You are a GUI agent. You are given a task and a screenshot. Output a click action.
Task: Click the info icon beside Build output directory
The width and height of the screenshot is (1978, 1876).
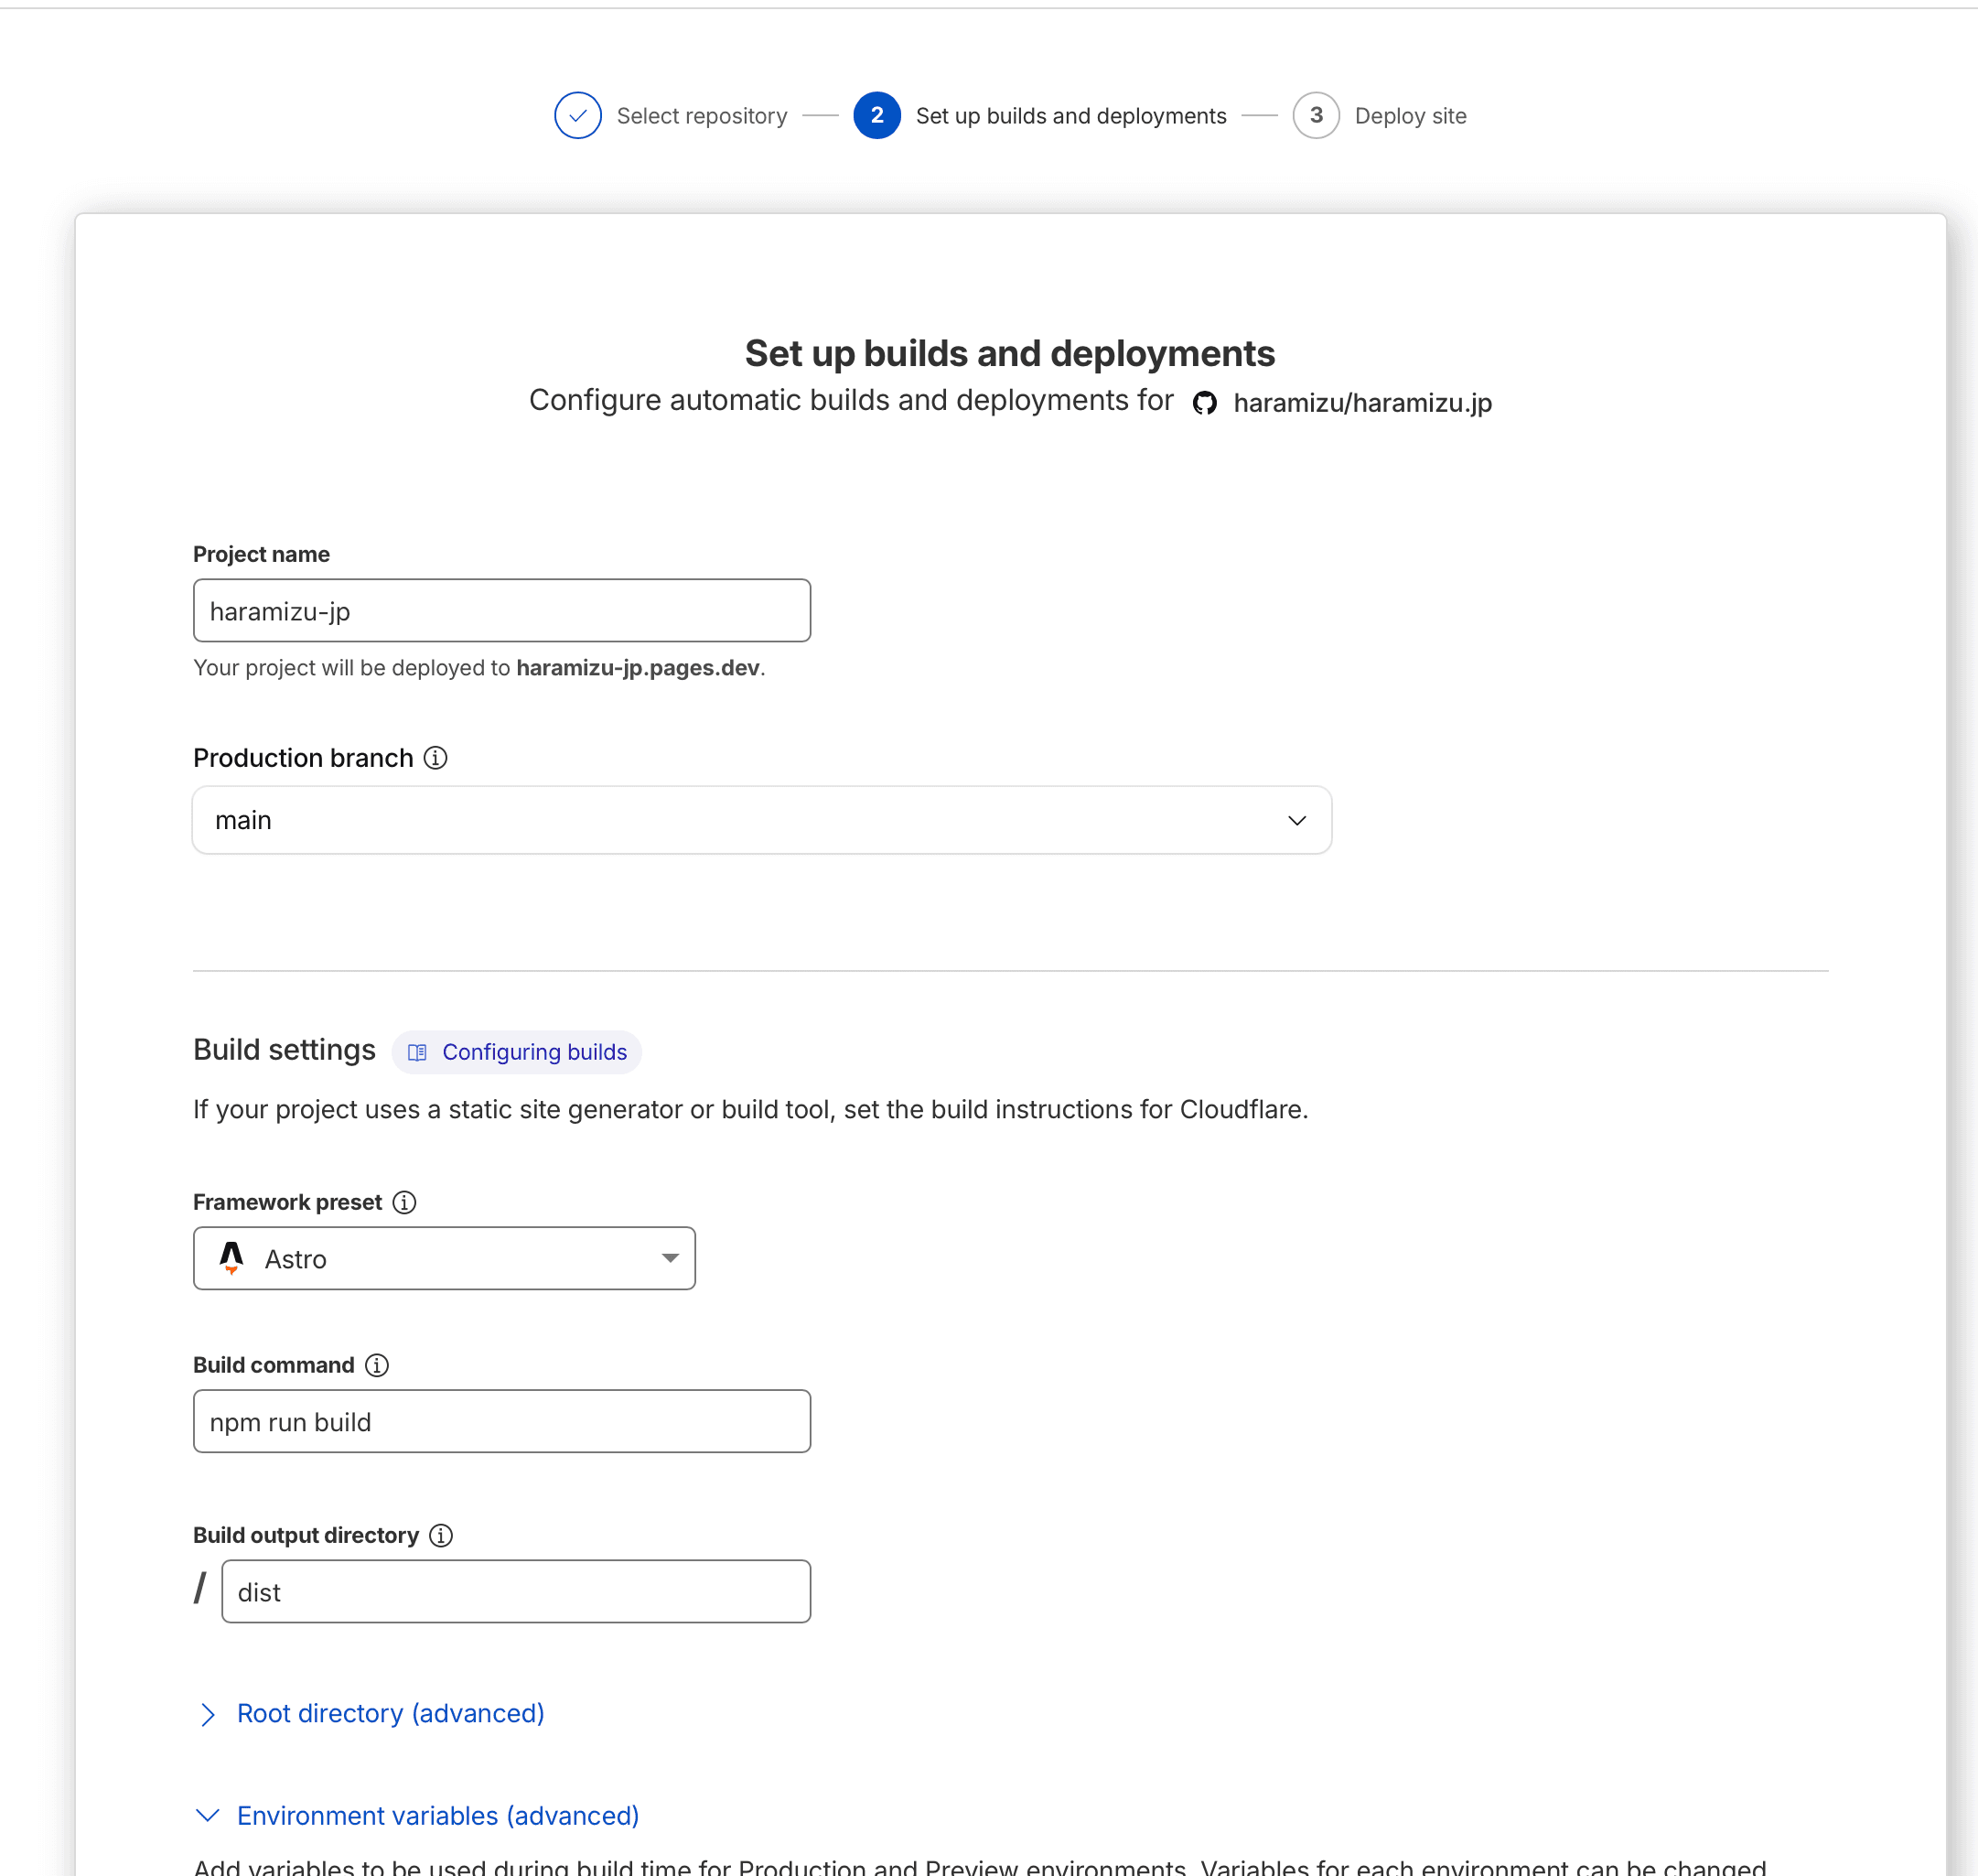[x=441, y=1535]
